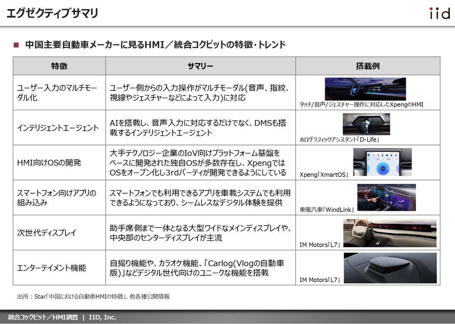The width and height of the screenshot is (455, 324).
Task: Click the red square bullet before the heading
Action: [x=16, y=45]
